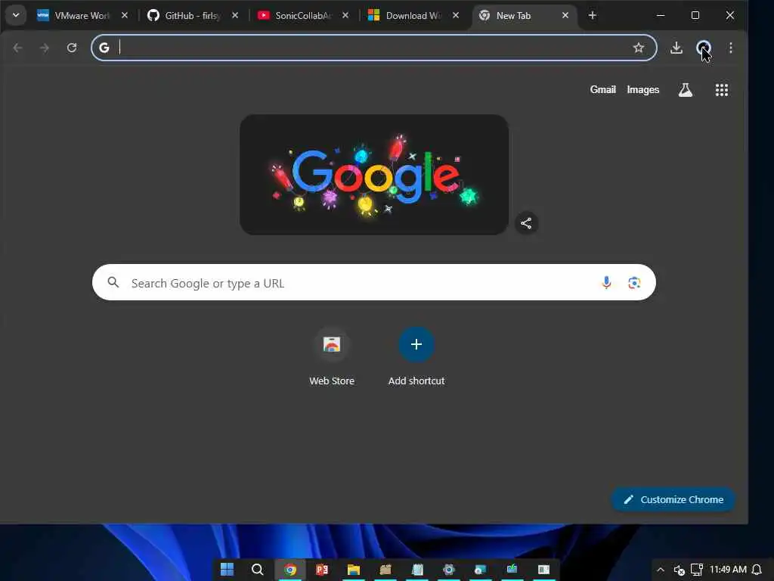Image resolution: width=774 pixels, height=581 pixels.
Task: Reload the page
Action: [72, 48]
